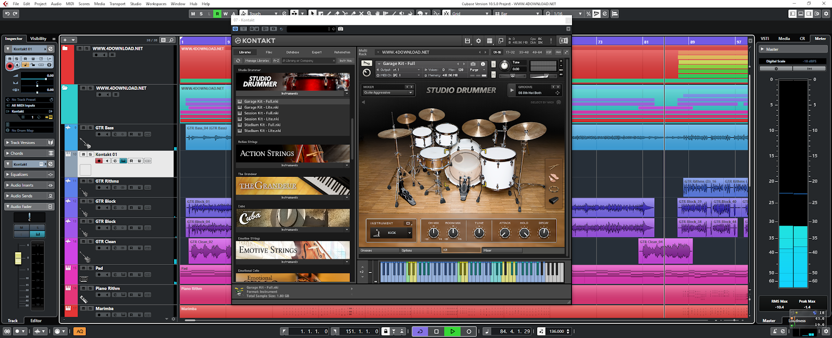Solo the Marimba track
Image resolution: width=832 pixels, height=338 pixels.
pos(90,308)
